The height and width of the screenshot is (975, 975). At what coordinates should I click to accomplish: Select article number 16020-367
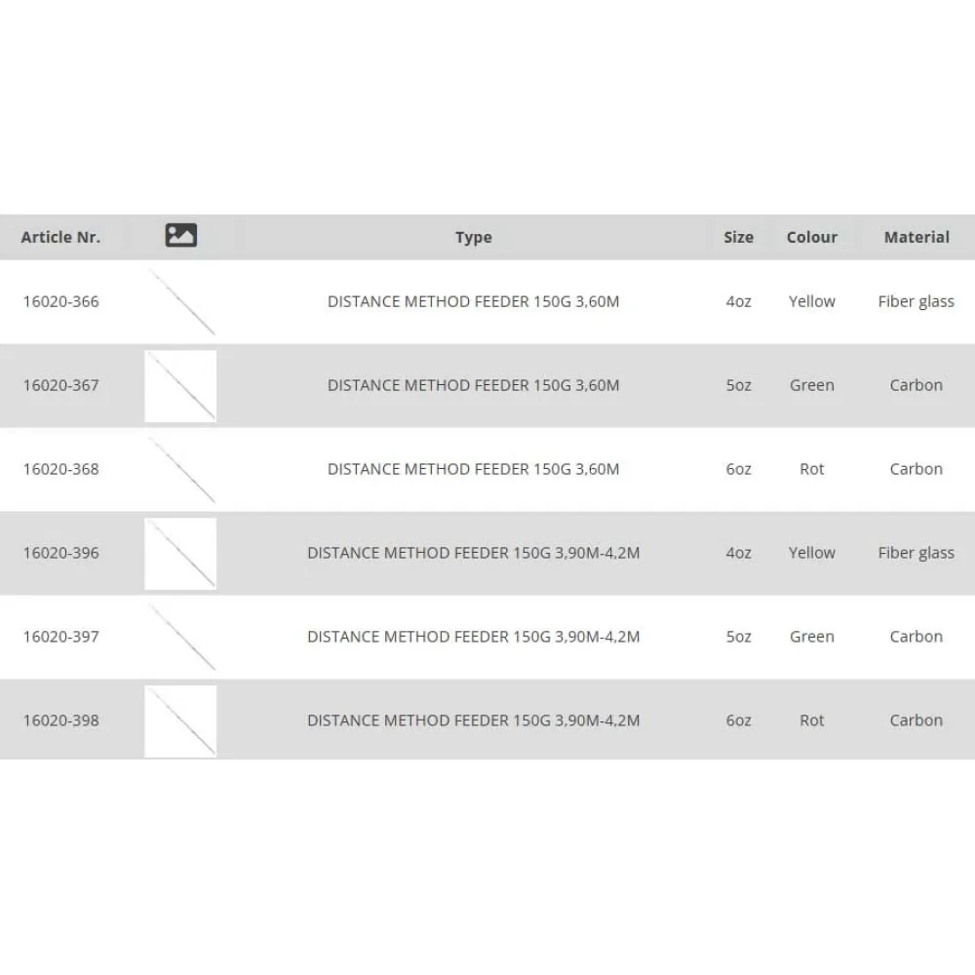[61, 386]
